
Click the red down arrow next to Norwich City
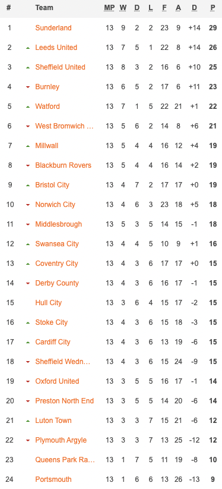(x=28, y=205)
